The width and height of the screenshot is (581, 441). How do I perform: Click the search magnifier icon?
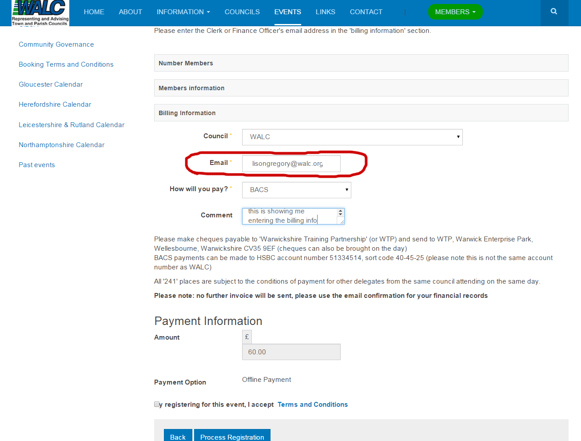pyautogui.click(x=553, y=12)
